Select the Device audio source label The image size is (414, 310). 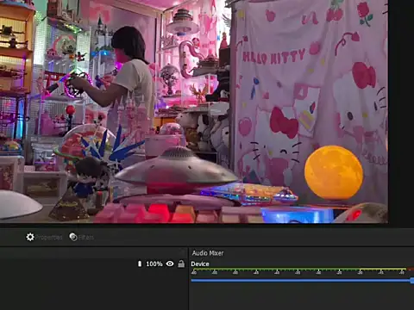[200, 263]
